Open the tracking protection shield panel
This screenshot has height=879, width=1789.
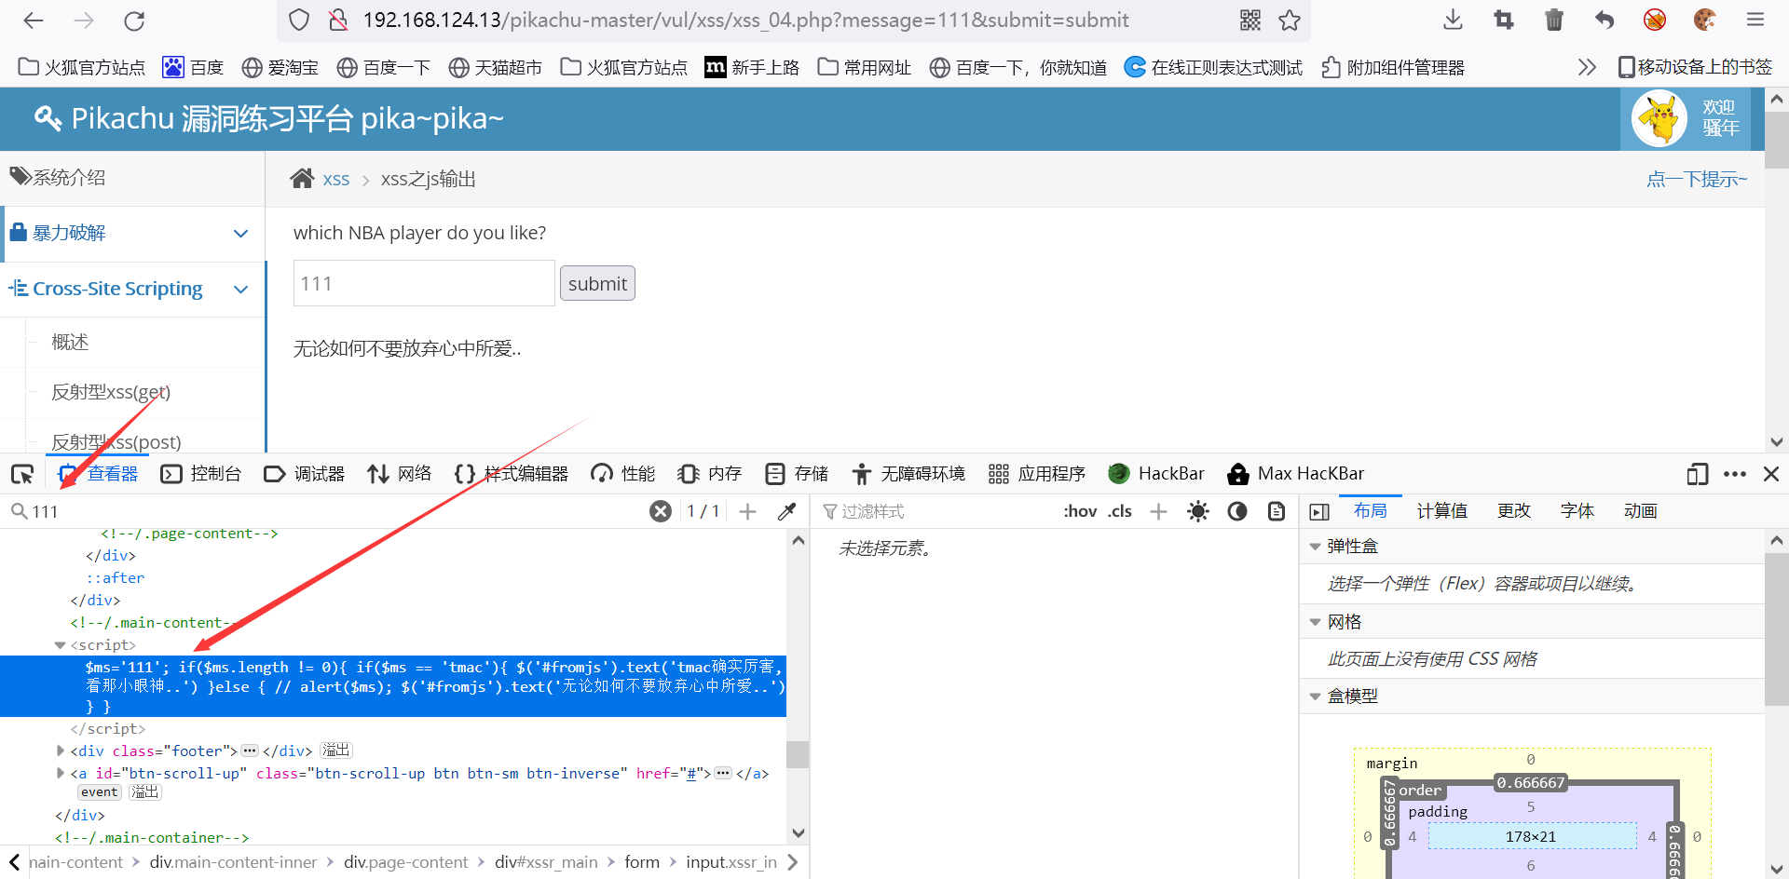coord(298,20)
